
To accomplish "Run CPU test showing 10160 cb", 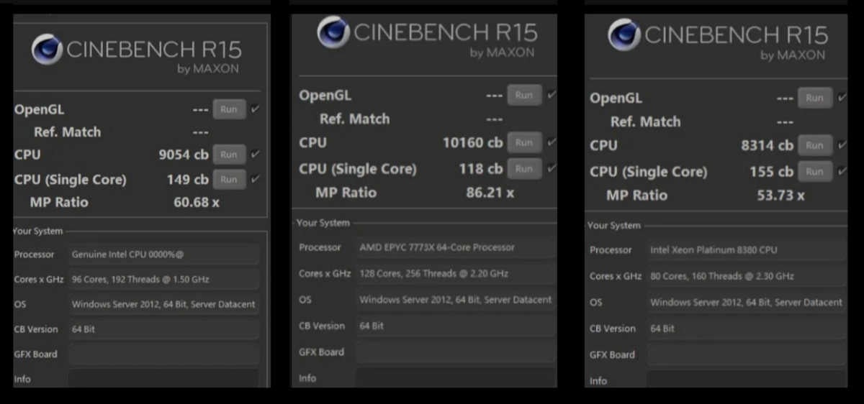I will [524, 142].
